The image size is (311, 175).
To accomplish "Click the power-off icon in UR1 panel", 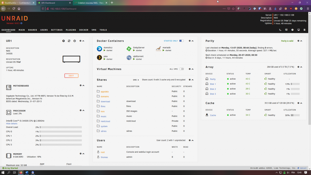I will [75, 41].
